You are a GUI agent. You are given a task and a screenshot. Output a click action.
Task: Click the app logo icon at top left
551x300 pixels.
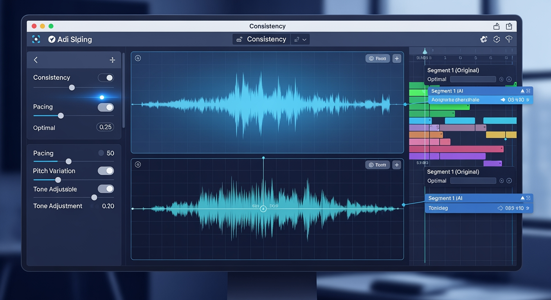point(36,39)
